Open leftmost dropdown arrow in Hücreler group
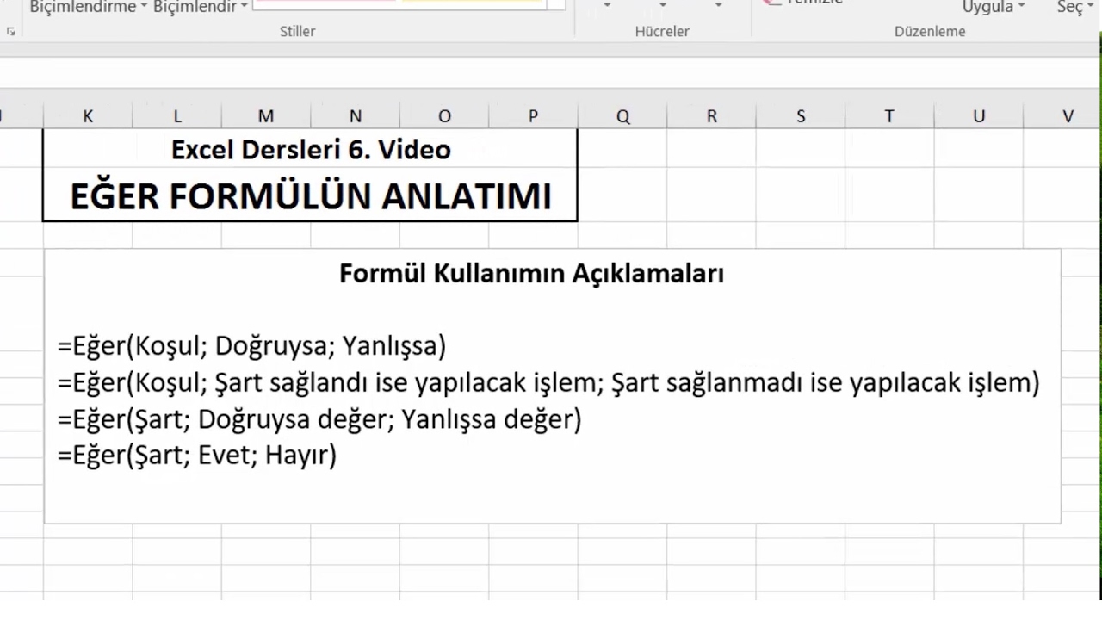This screenshot has height=620, width=1102. (607, 6)
